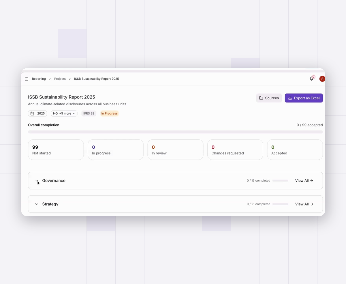Click the 0 / 21 completed text
This screenshot has width=346, height=284.
(258, 204)
